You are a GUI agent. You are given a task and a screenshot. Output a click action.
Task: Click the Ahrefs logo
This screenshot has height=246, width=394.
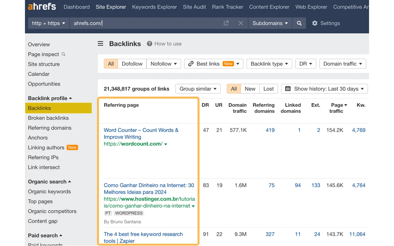[x=42, y=7]
